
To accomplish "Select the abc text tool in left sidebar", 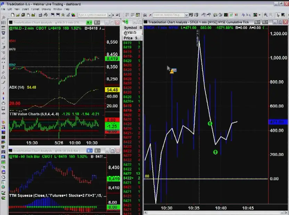I will click(x=3, y=113).
